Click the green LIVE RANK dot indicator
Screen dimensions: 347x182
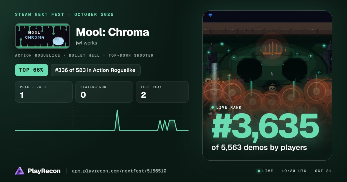pos(213,107)
